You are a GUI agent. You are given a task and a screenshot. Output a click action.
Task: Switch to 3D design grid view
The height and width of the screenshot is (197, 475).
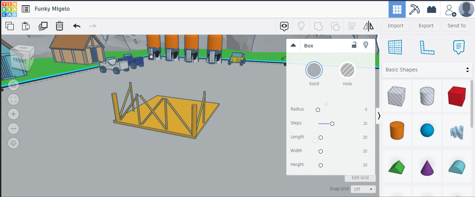397,10
